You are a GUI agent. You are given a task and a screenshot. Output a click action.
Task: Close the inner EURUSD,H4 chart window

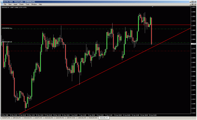coord(195,4)
